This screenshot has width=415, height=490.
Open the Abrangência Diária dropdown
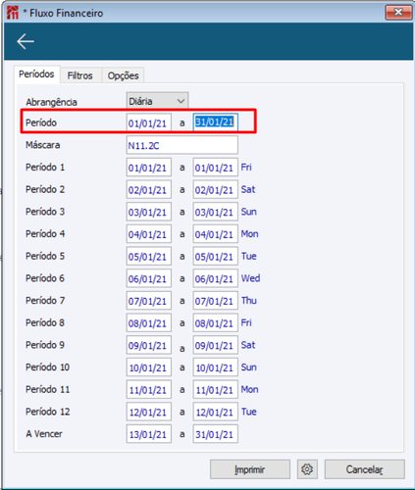tap(157, 101)
